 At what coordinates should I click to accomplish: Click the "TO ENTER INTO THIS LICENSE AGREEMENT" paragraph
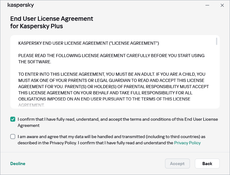[x=113, y=87]
